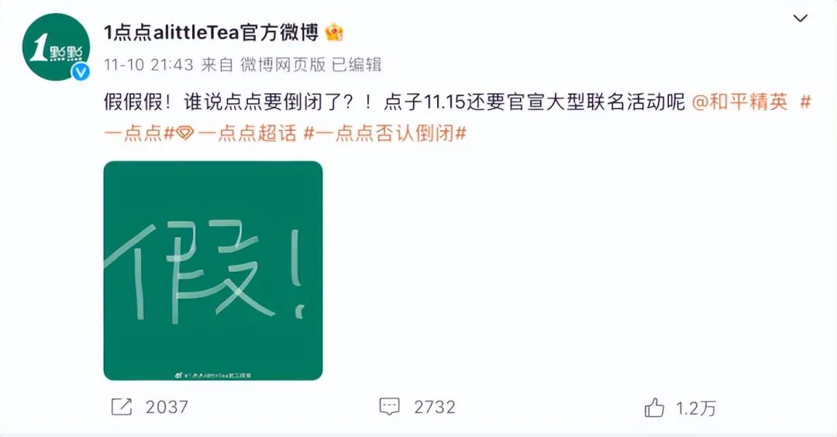Open the green 假! image thumbnail
This screenshot has height=437, width=837.
point(213,270)
